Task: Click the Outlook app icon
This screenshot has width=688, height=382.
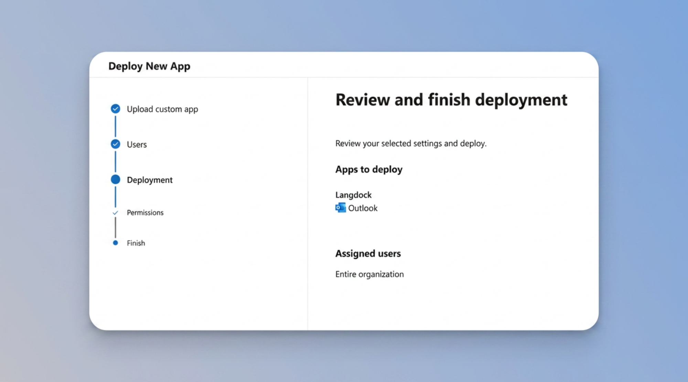Action: [341, 208]
